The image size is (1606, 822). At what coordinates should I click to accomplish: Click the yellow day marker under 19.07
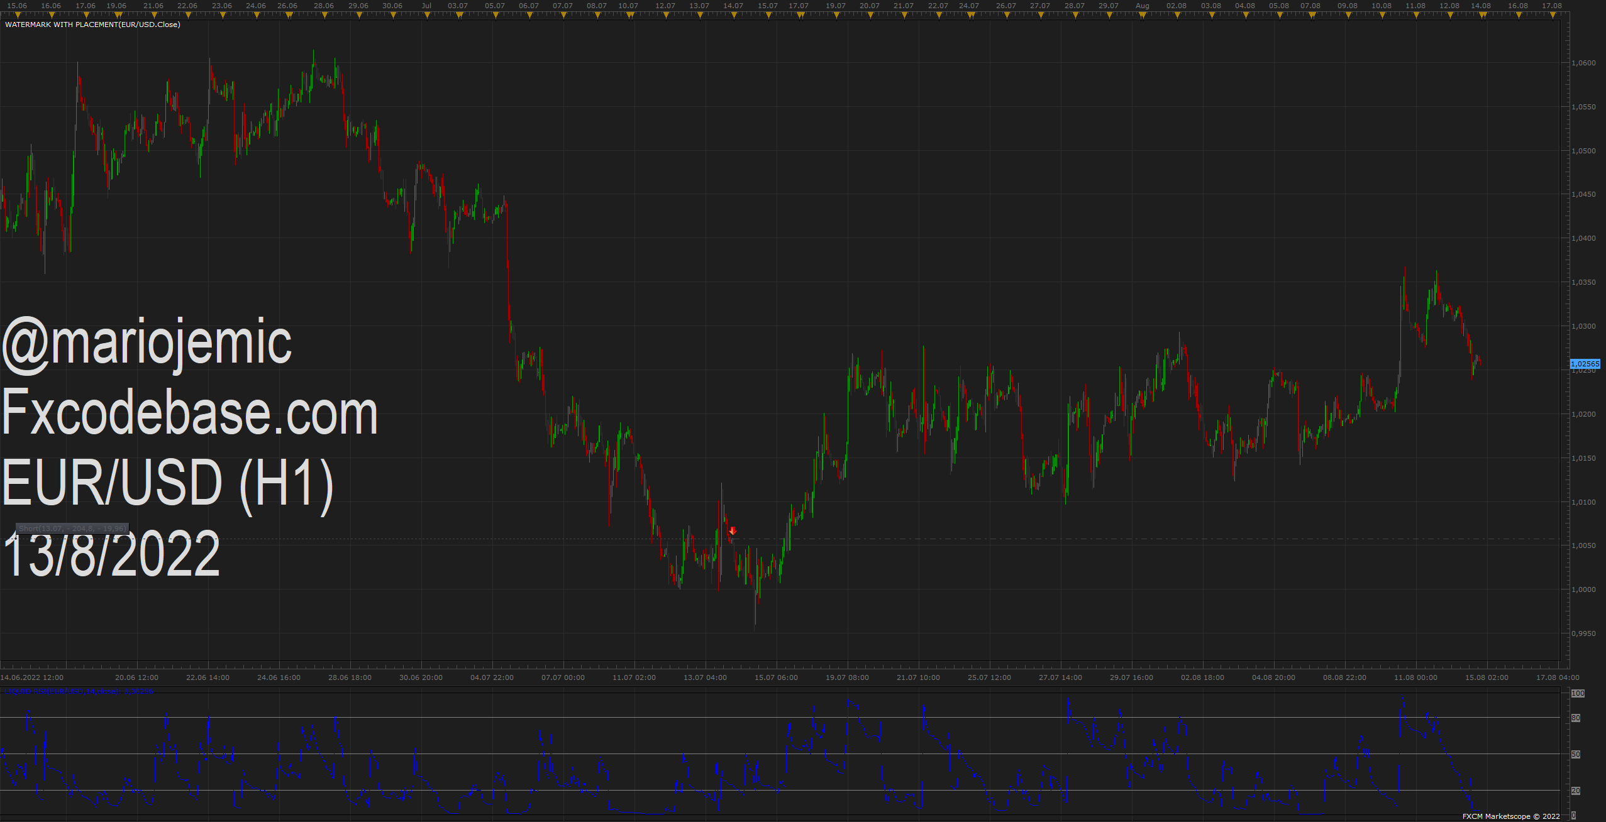tap(836, 15)
